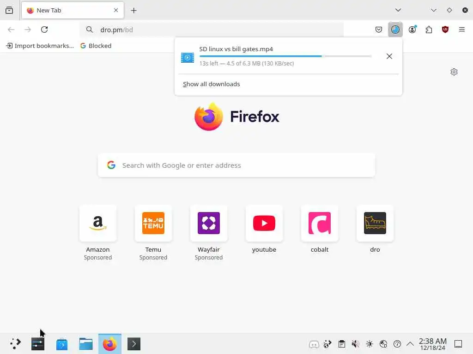The height and width of the screenshot is (354, 473).
Task: Go forward with the forward arrow
Action: coord(28,29)
